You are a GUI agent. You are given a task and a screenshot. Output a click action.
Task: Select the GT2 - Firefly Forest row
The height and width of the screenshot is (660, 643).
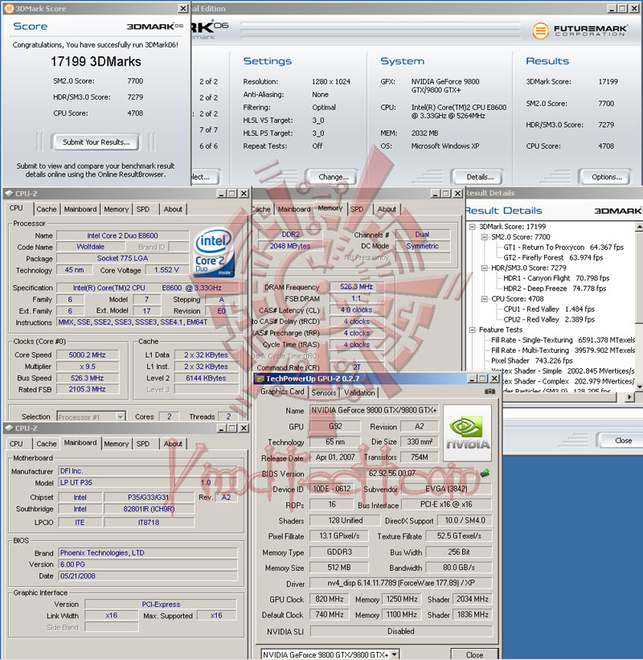[553, 257]
